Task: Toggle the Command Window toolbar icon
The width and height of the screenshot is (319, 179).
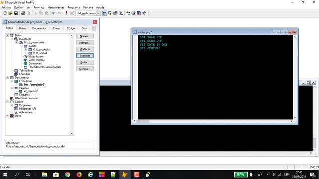Action: (105, 13)
